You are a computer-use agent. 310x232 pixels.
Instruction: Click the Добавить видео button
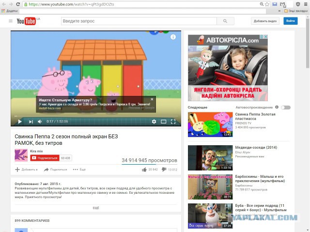tap(265, 21)
